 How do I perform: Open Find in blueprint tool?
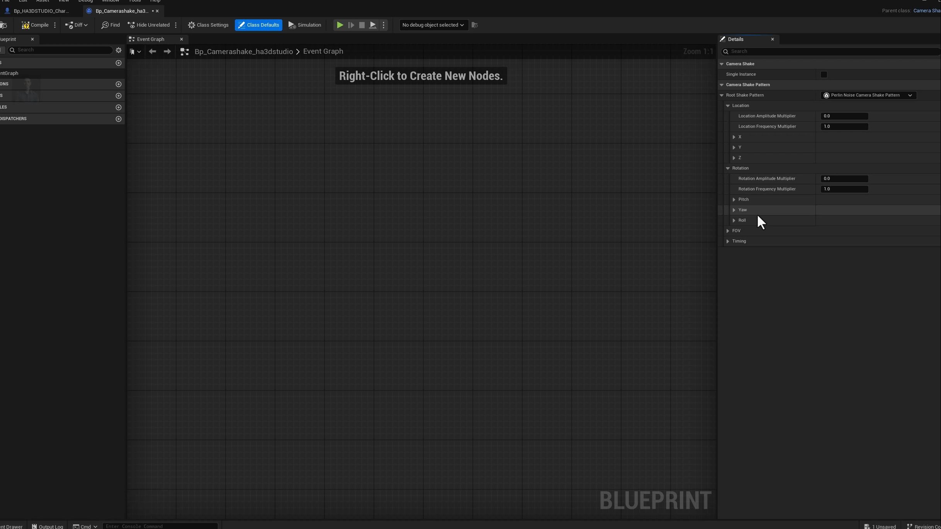tap(110, 25)
